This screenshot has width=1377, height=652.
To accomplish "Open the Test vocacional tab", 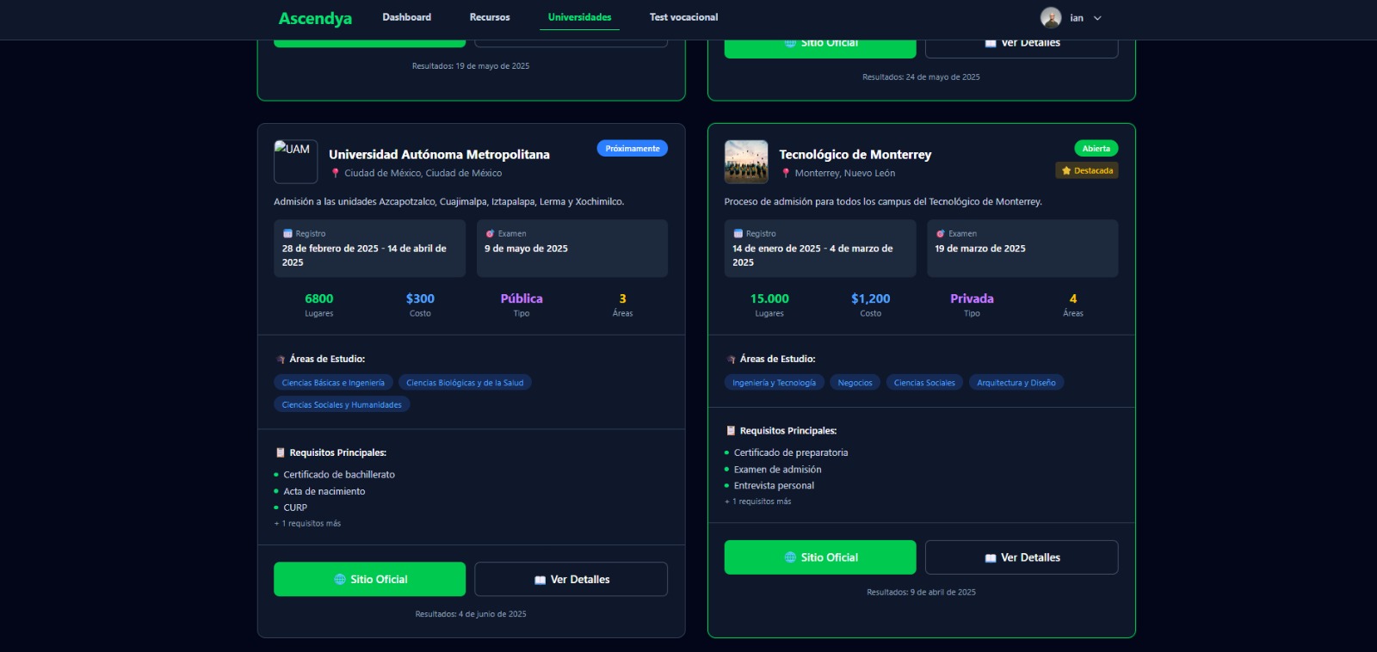I will (x=683, y=17).
